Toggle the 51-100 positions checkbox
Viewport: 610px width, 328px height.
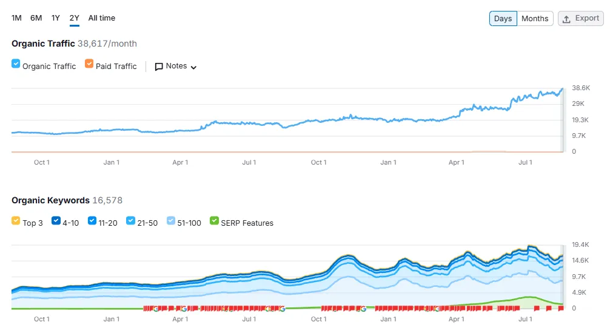click(170, 221)
